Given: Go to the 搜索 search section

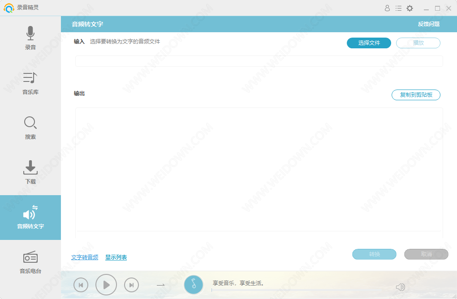Looking at the screenshot, I should [30, 128].
